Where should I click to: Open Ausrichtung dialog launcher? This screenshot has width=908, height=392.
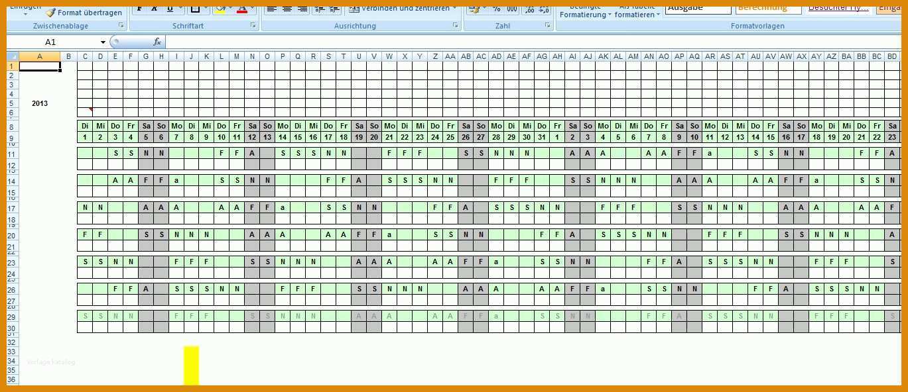(x=456, y=25)
